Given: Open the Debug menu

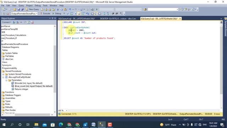Looking at the screenshot, I should click(38, 6).
